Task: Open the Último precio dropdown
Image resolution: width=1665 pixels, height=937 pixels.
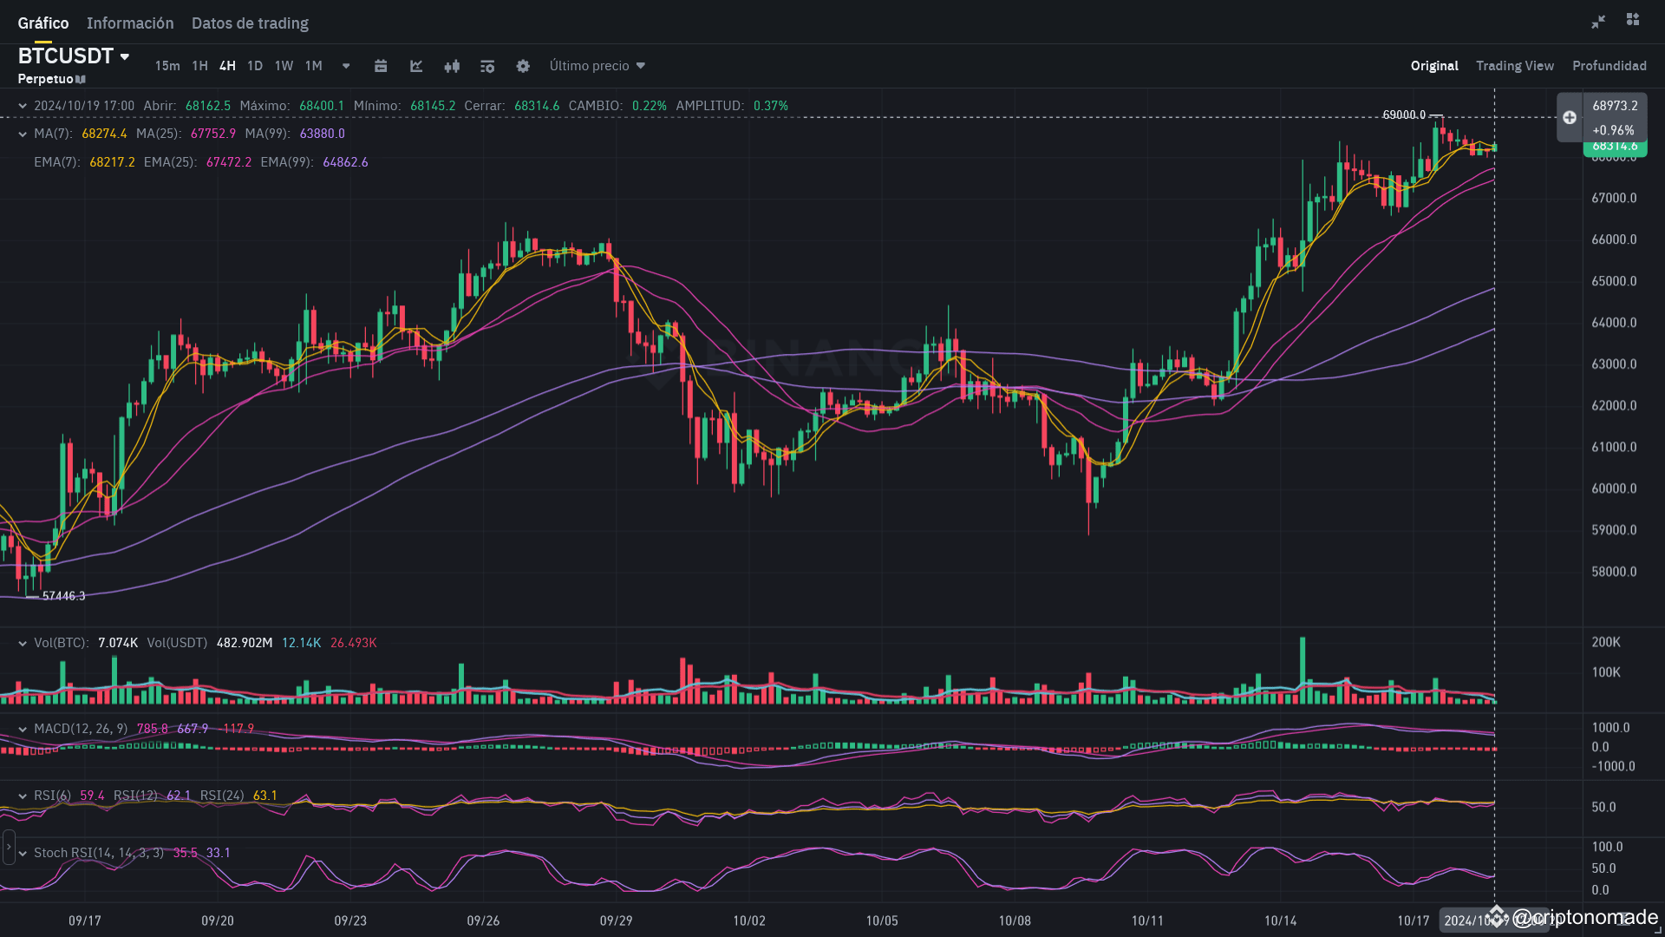Action: pos(597,66)
